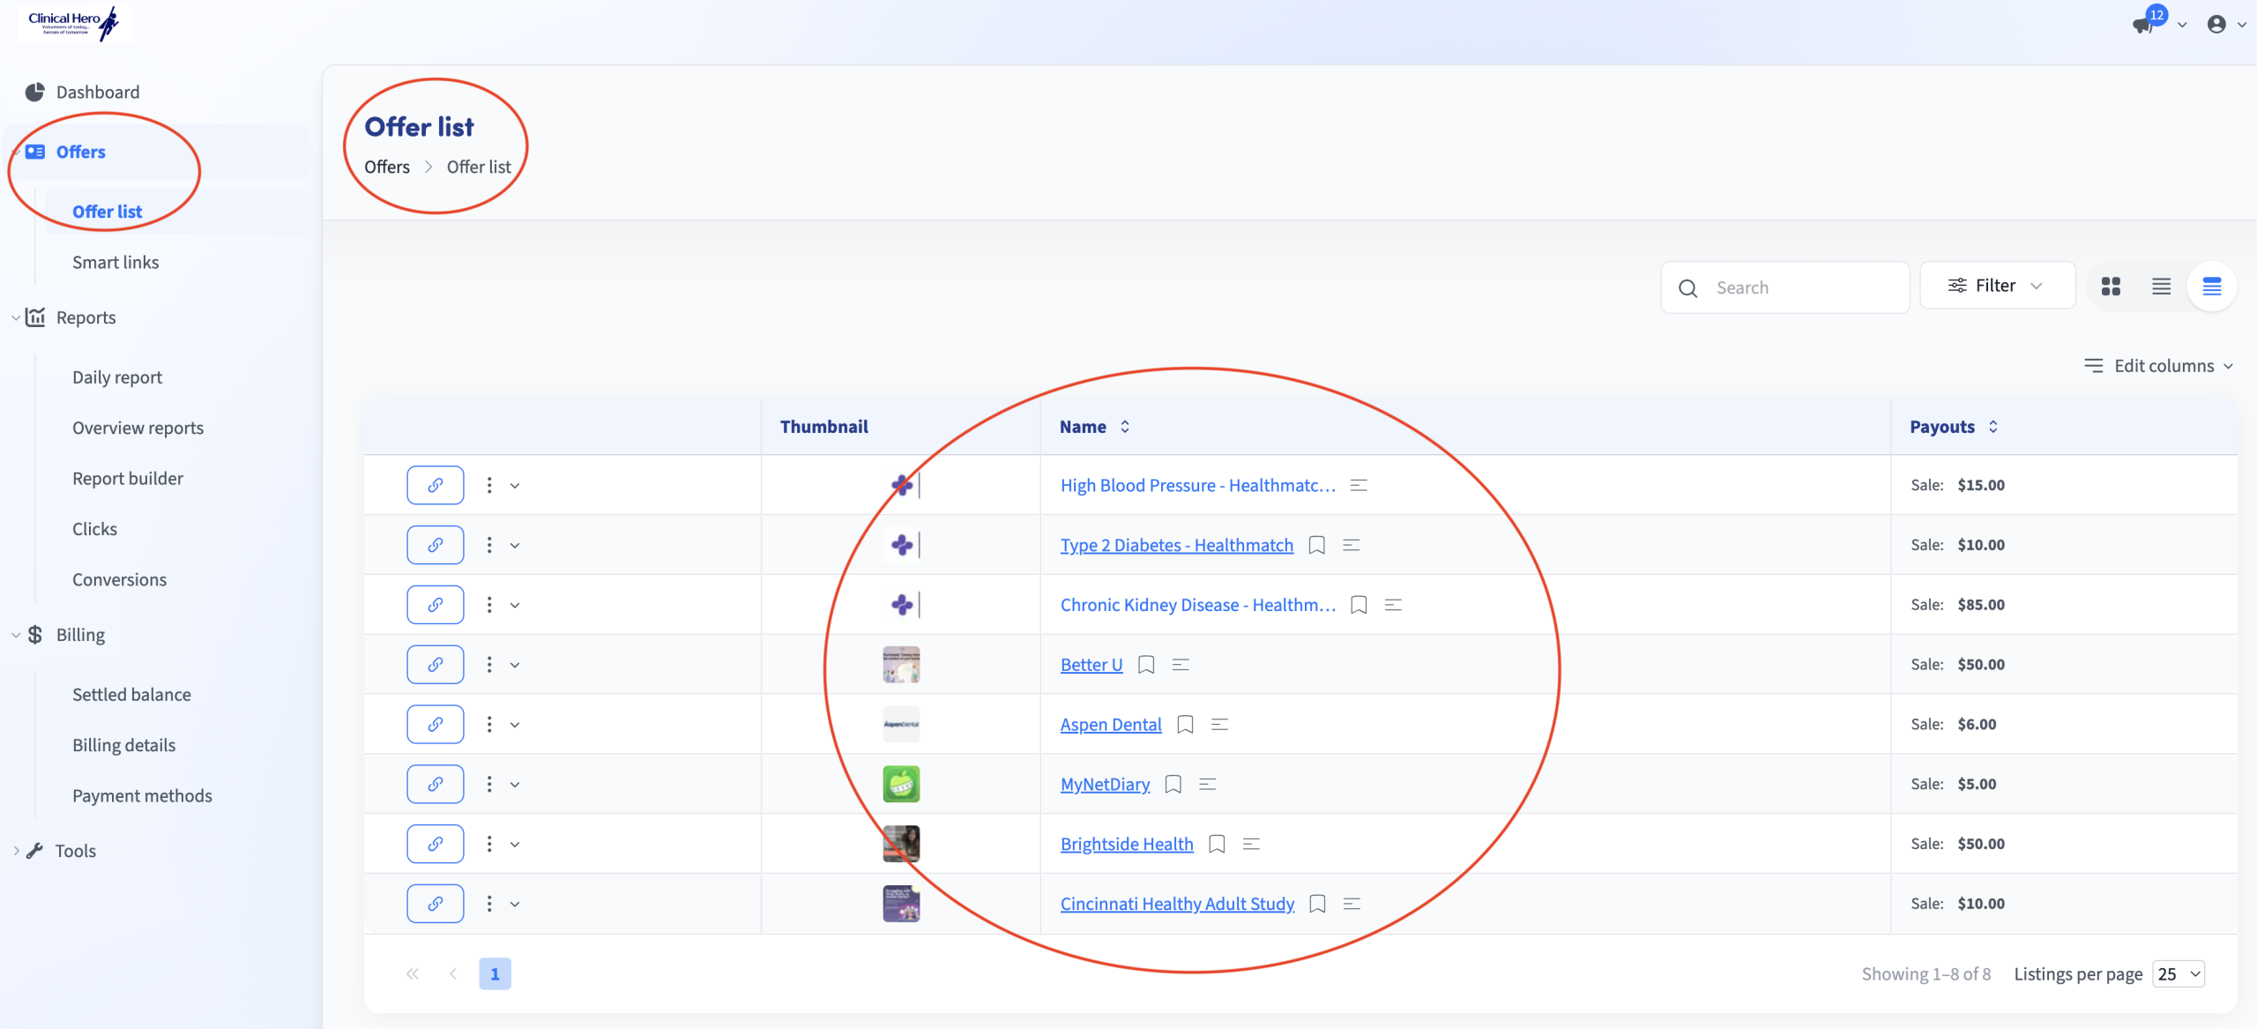Viewport: 2257px width, 1029px height.
Task: Bookmark the Brightside Health offer
Action: (1218, 844)
